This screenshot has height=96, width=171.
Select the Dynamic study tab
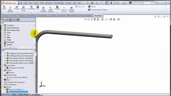[36, 94]
